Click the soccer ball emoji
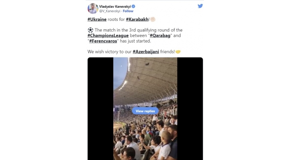This screenshot has width=290, height=160. [x=91, y=30]
